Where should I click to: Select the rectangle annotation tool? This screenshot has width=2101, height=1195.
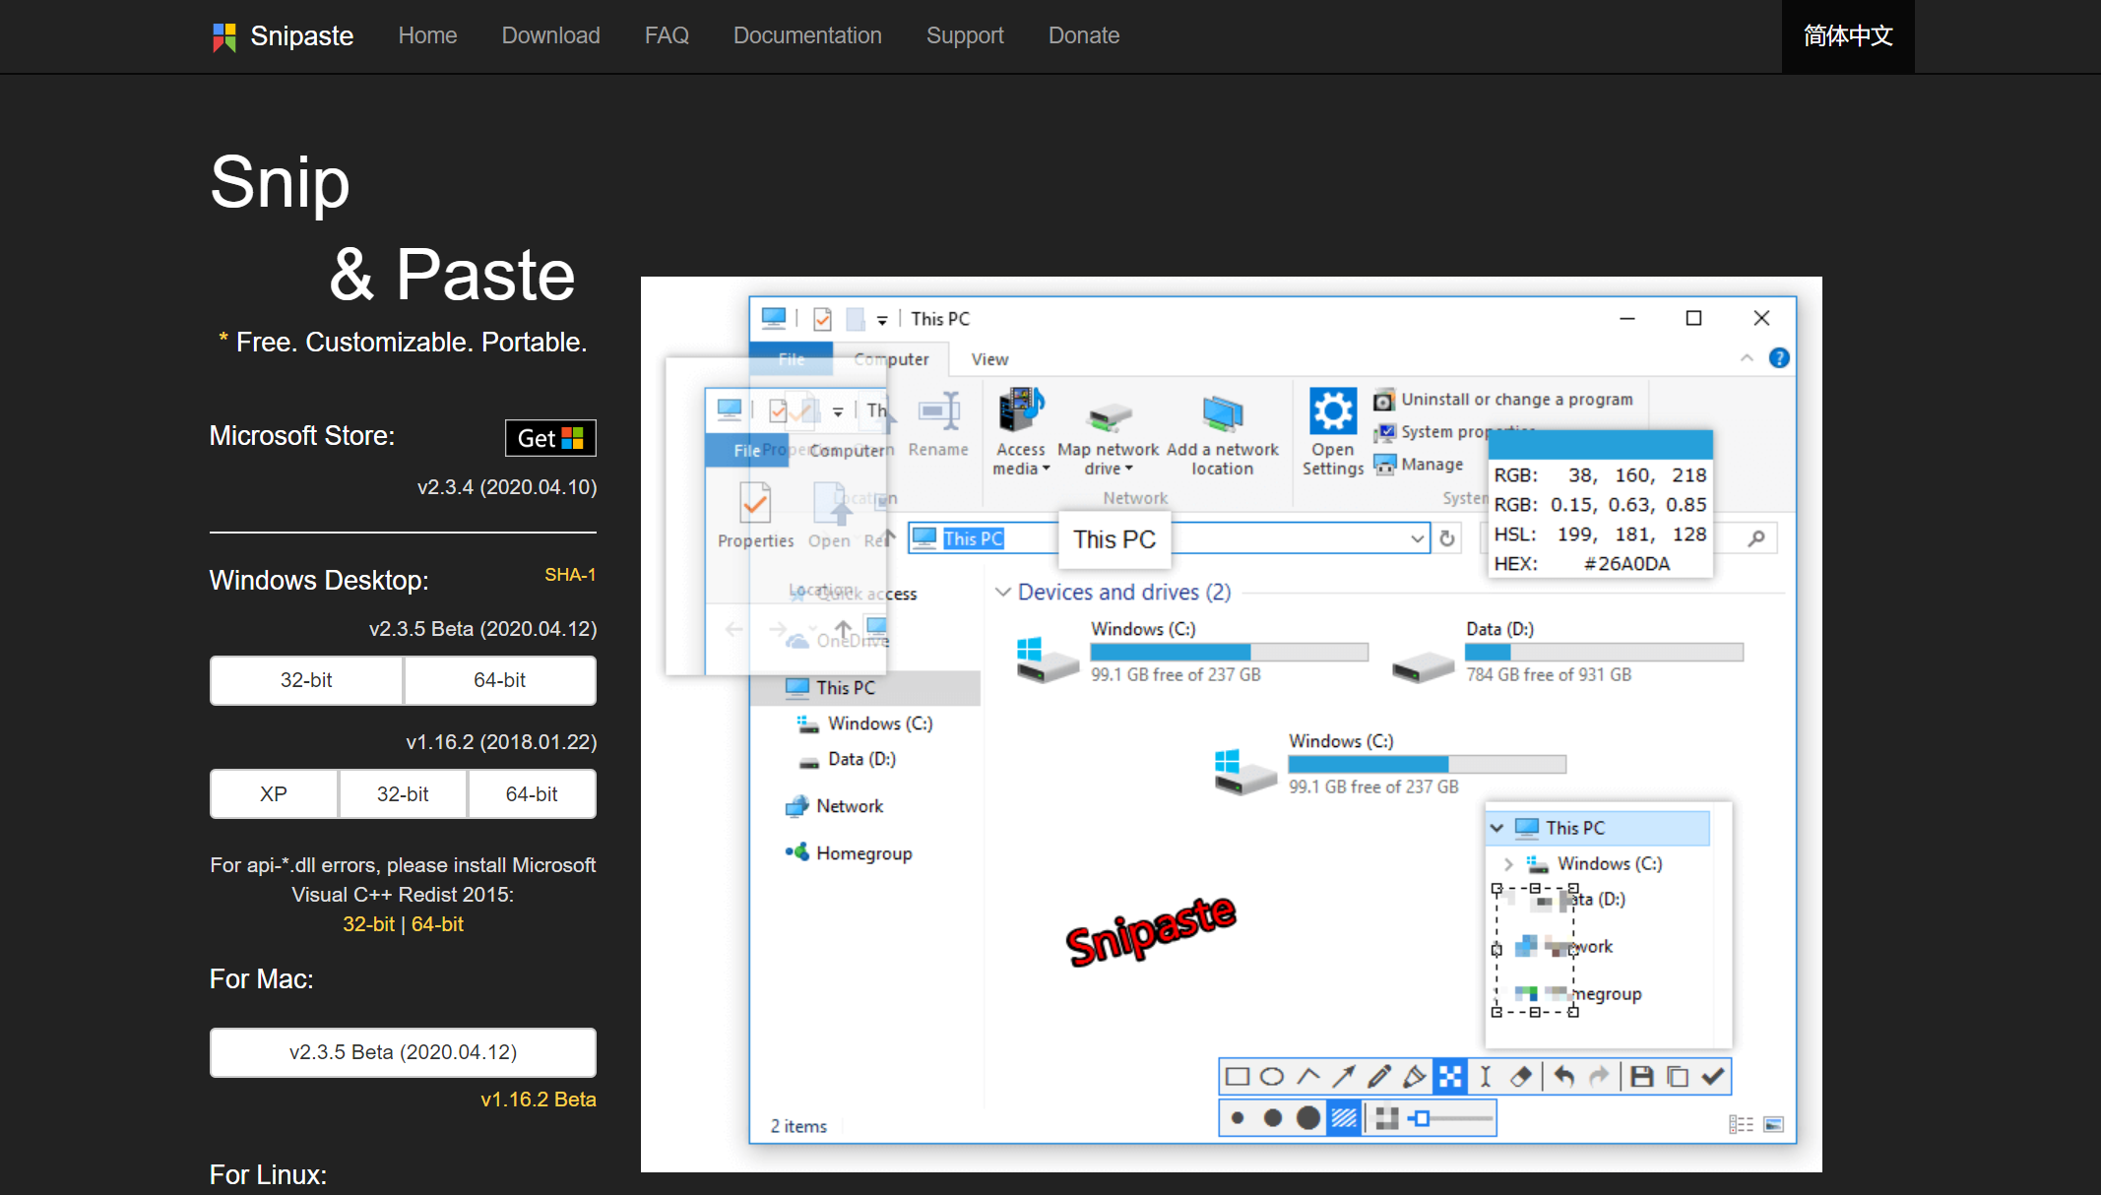tap(1237, 1077)
